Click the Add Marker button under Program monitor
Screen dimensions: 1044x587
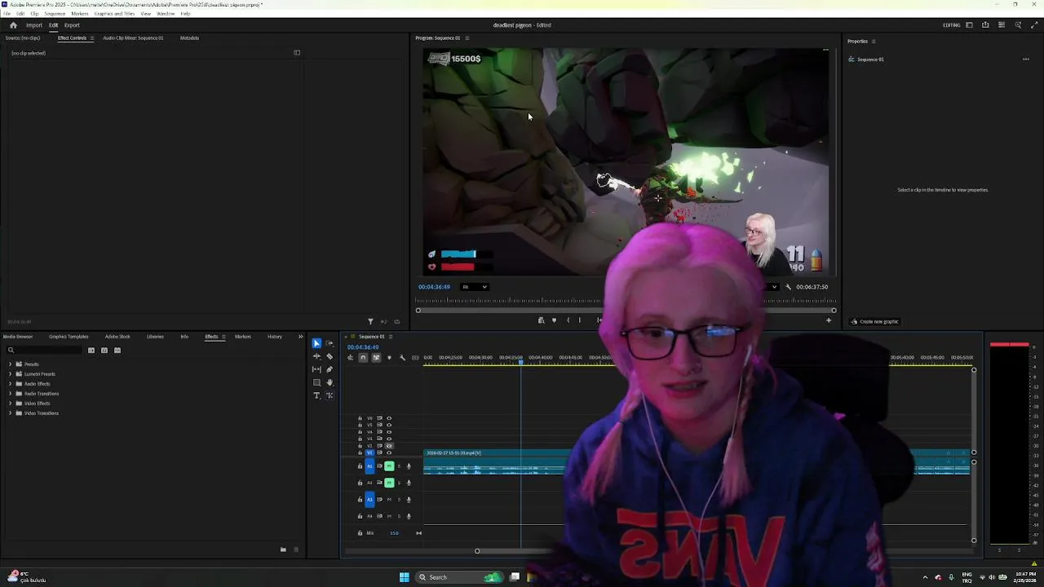tap(554, 320)
